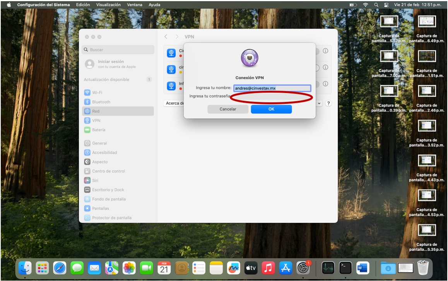Expand the dropdown chevron beside help button
Image resolution: width=448 pixels, height=281 pixels.
coord(320,103)
